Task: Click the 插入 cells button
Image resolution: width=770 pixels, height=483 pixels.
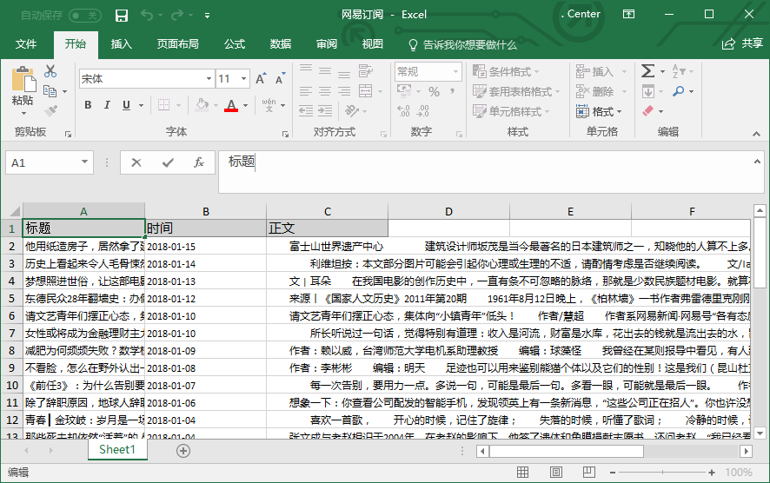Action: tap(601, 71)
